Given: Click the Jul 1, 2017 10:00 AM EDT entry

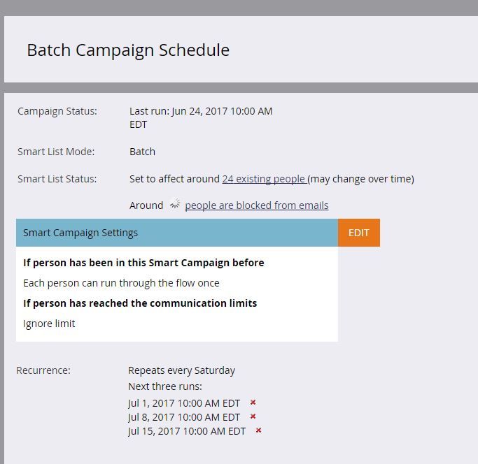Looking at the screenshot, I should (x=184, y=403).
